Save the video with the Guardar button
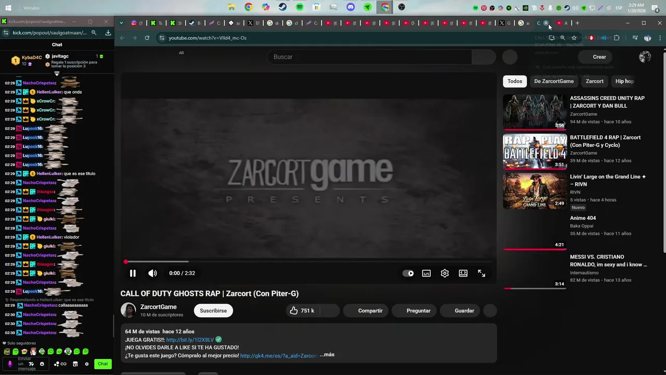 (459, 310)
